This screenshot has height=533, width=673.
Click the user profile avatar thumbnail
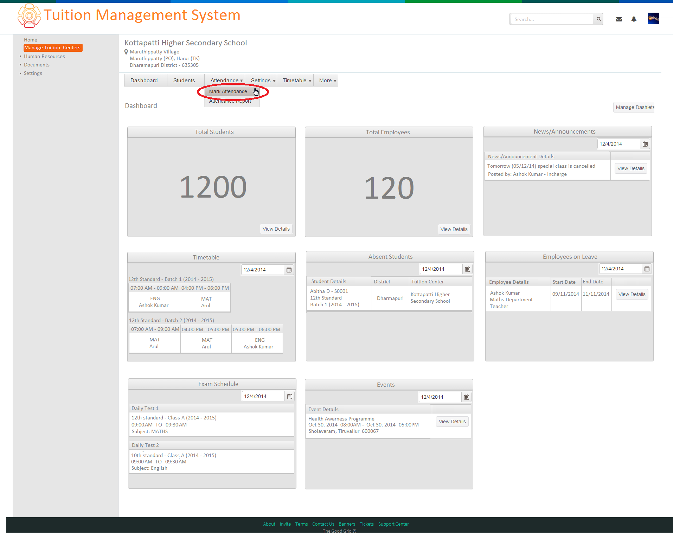653,18
